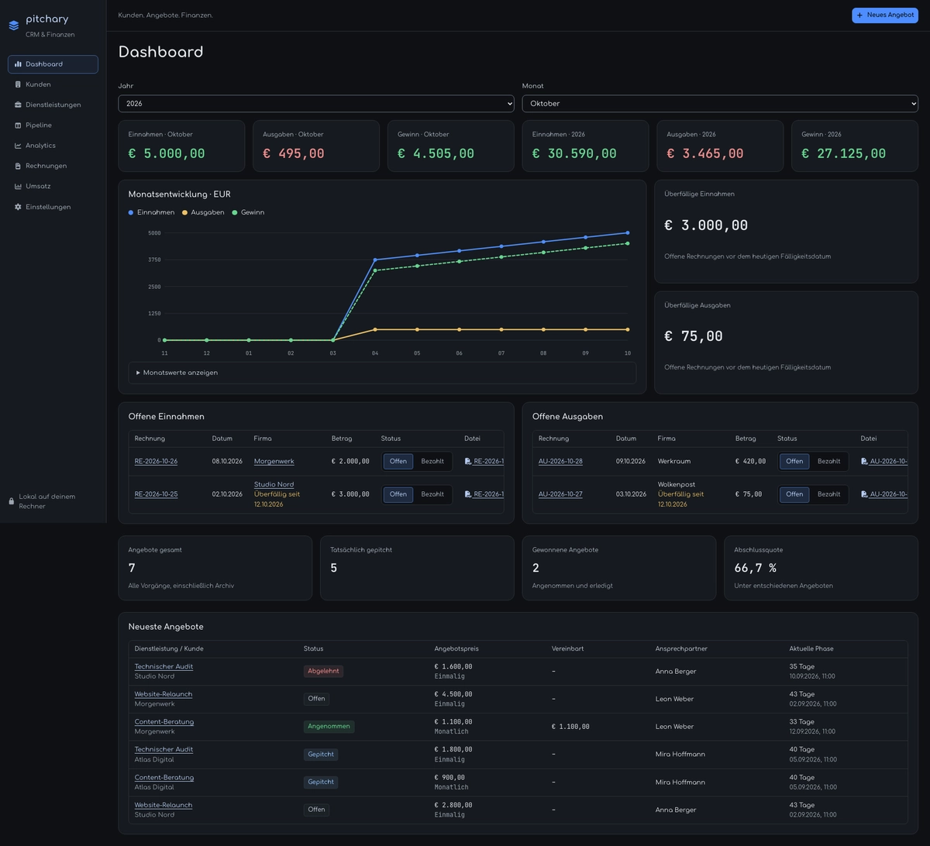Open the Jahr dropdown showing 2026
The width and height of the screenshot is (930, 846).
(x=316, y=104)
